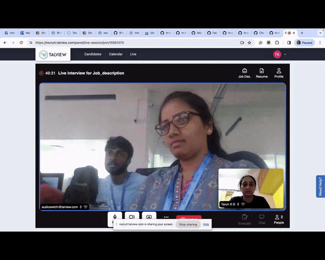Expand the tab search dropdown chevron
Viewport: 325px width, 260px height.
tap(320, 33)
